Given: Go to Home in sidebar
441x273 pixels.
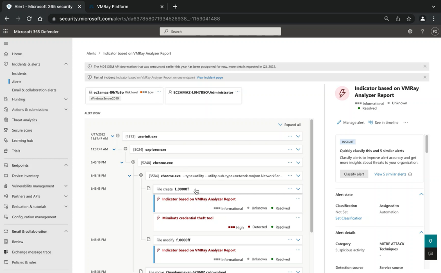Looking at the screenshot, I should click(x=17, y=54).
